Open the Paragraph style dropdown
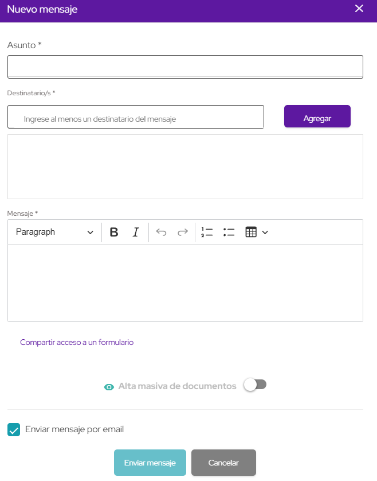The image size is (377, 481). 54,232
